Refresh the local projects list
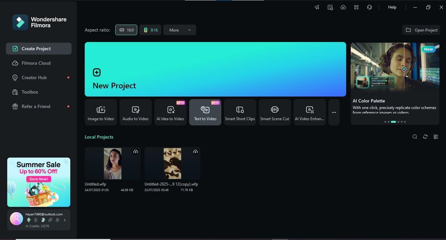The height and width of the screenshot is (240, 446). (425, 137)
